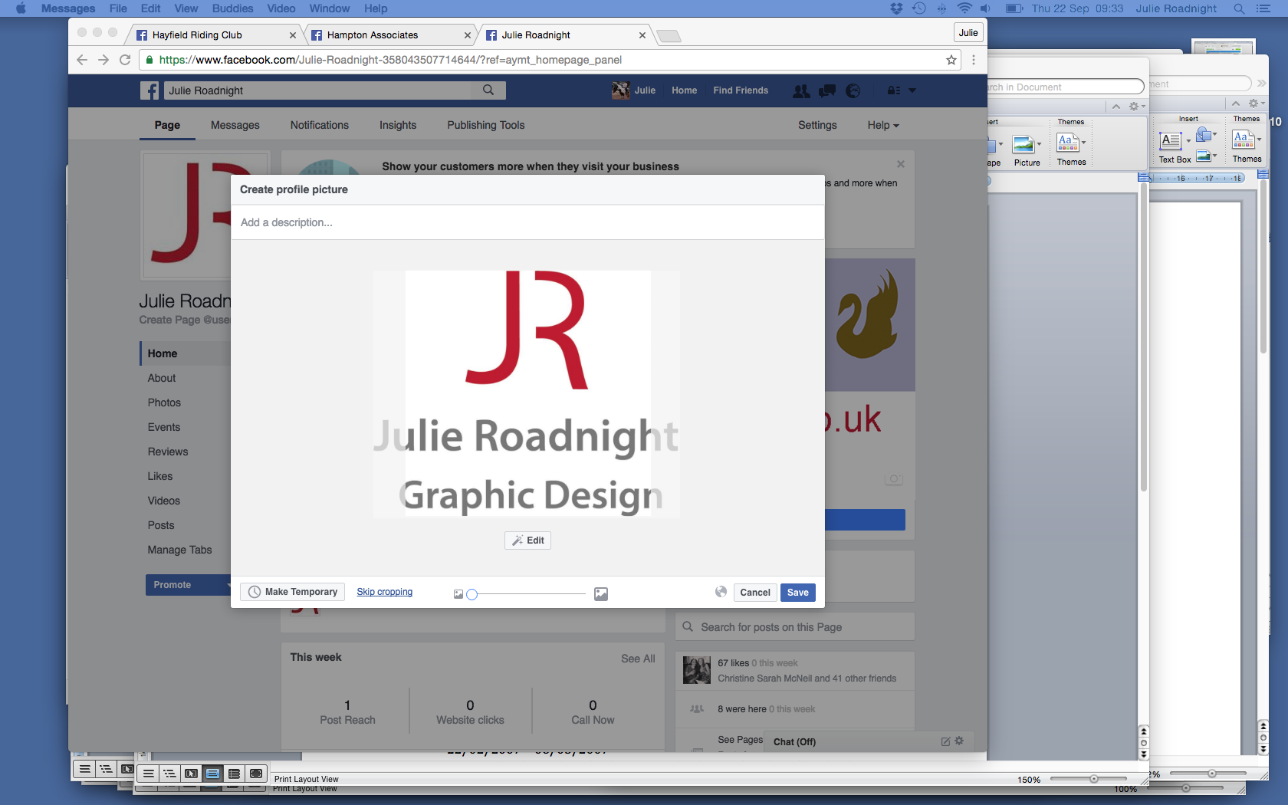Viewport: 1288px width, 805px height.
Task: Click the Word zoom slider at 150%
Action: pyautogui.click(x=1094, y=779)
